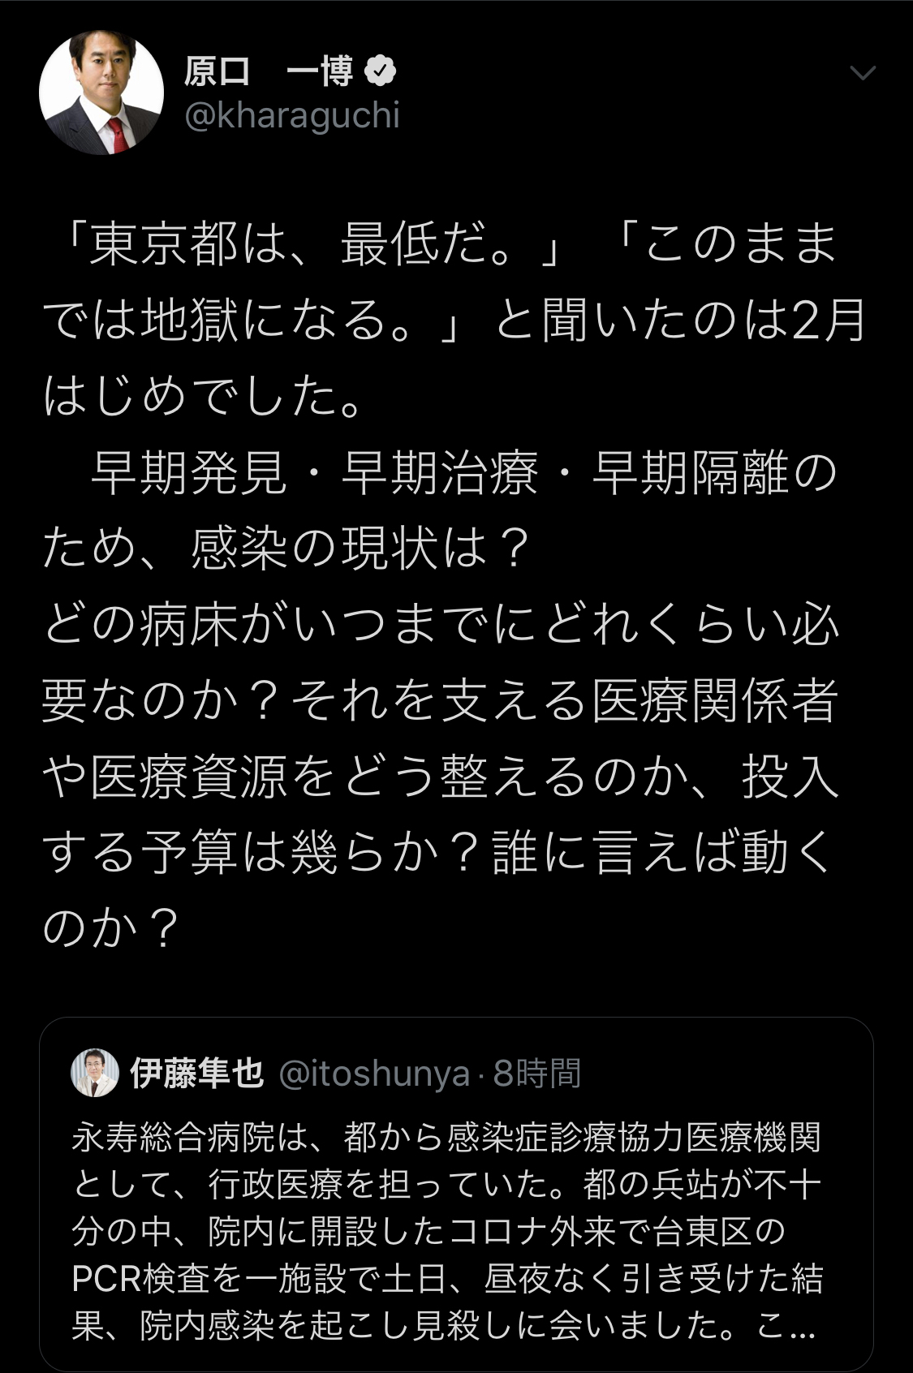Click the line 早期発見・早期治療・早期隔離の
Screen dimensions: 913x1373
[x=463, y=474]
